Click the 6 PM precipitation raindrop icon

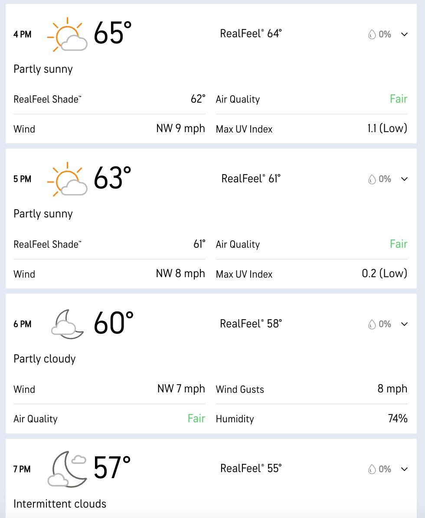[x=372, y=324]
